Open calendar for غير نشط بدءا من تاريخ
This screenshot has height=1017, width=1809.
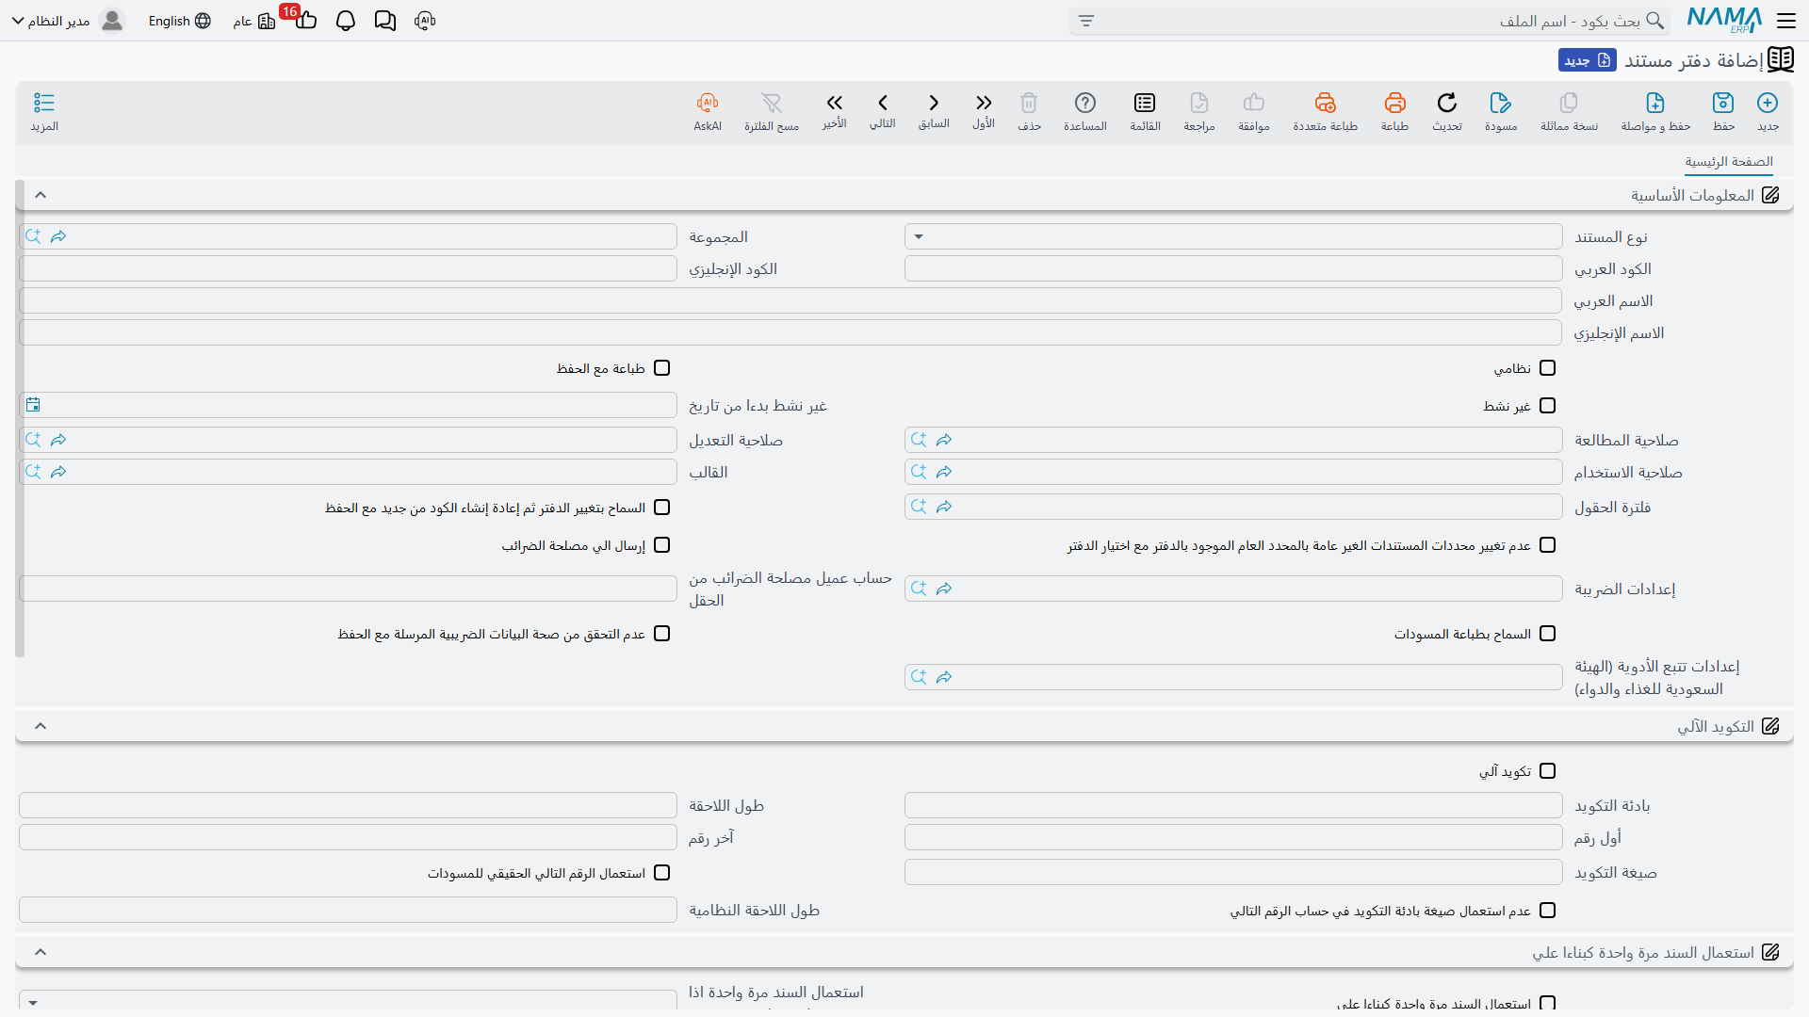(x=33, y=405)
